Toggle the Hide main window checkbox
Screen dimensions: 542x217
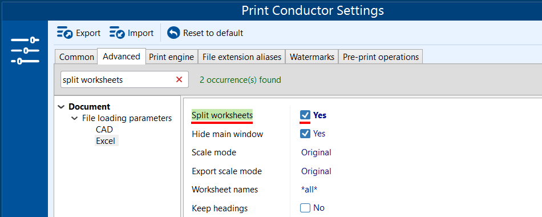click(x=305, y=134)
